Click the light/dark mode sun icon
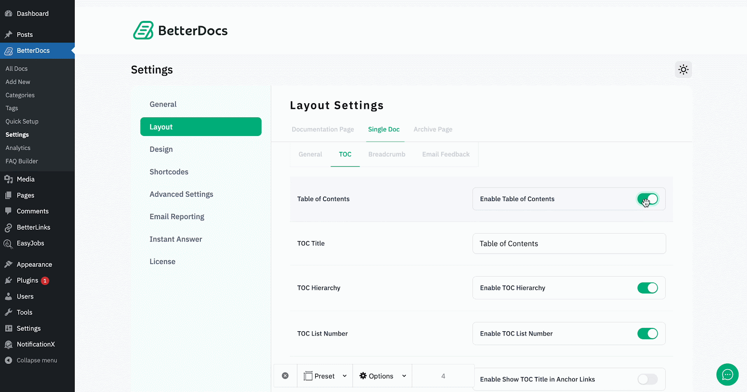This screenshot has width=747, height=392. point(683,70)
